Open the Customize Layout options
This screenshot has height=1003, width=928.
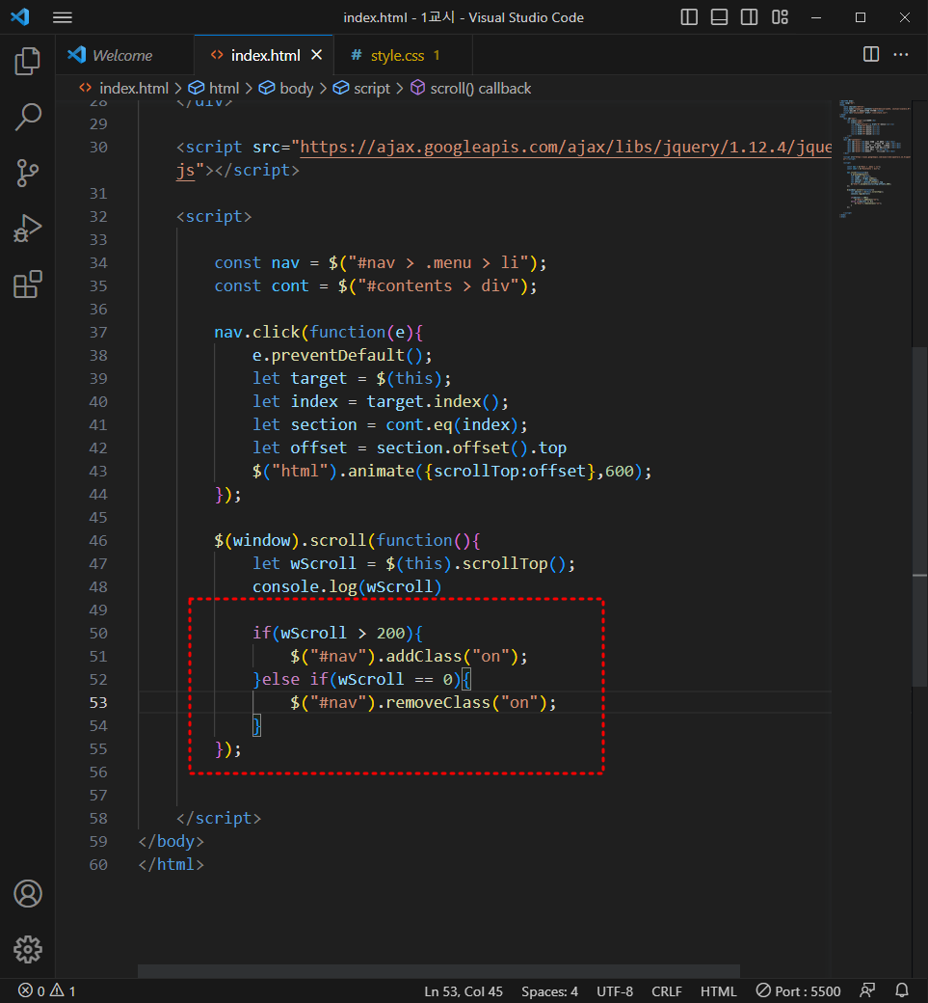(780, 17)
